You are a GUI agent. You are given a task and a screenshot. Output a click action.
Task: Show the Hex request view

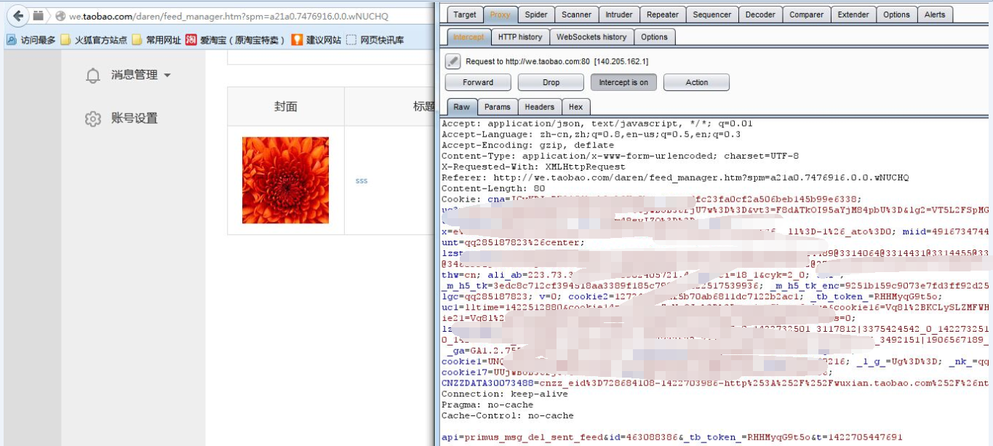click(575, 107)
